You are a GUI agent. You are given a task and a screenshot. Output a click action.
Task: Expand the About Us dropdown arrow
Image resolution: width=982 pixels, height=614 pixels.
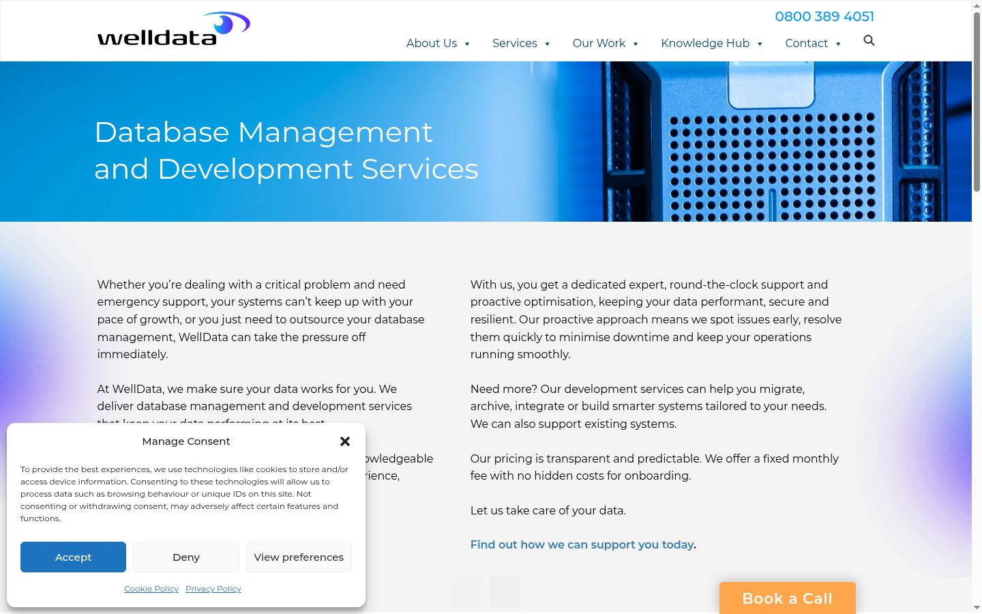point(467,44)
